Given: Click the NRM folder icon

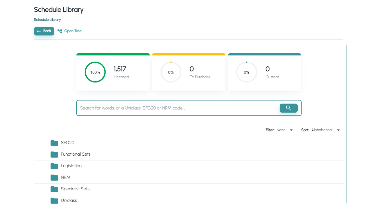Looking at the screenshot, I should pyautogui.click(x=54, y=178).
